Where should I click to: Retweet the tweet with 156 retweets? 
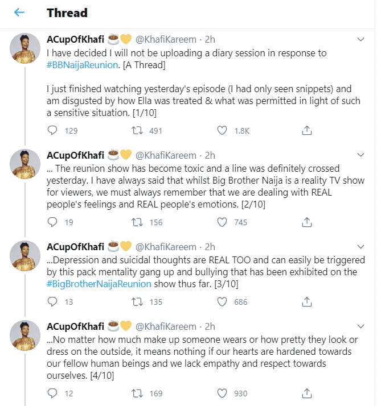pyautogui.click(x=137, y=222)
